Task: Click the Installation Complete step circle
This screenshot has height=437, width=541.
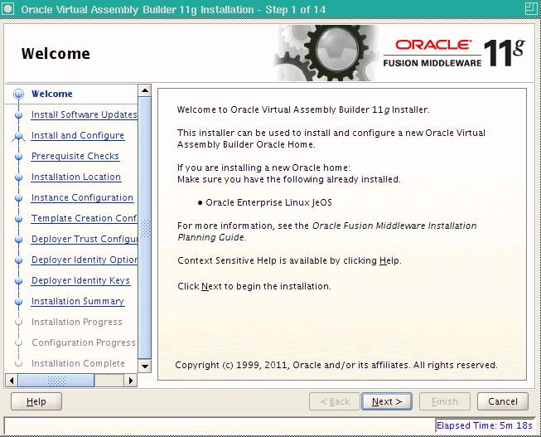Action: click(18, 363)
